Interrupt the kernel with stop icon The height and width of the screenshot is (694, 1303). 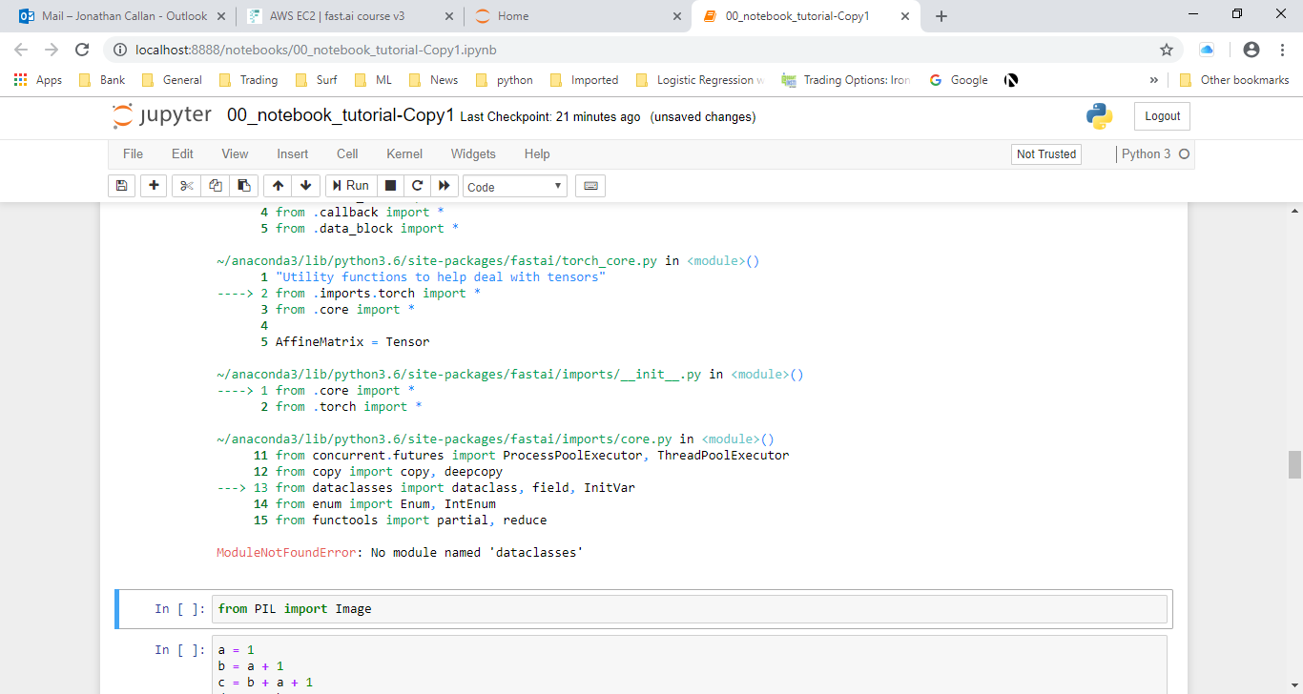point(390,186)
